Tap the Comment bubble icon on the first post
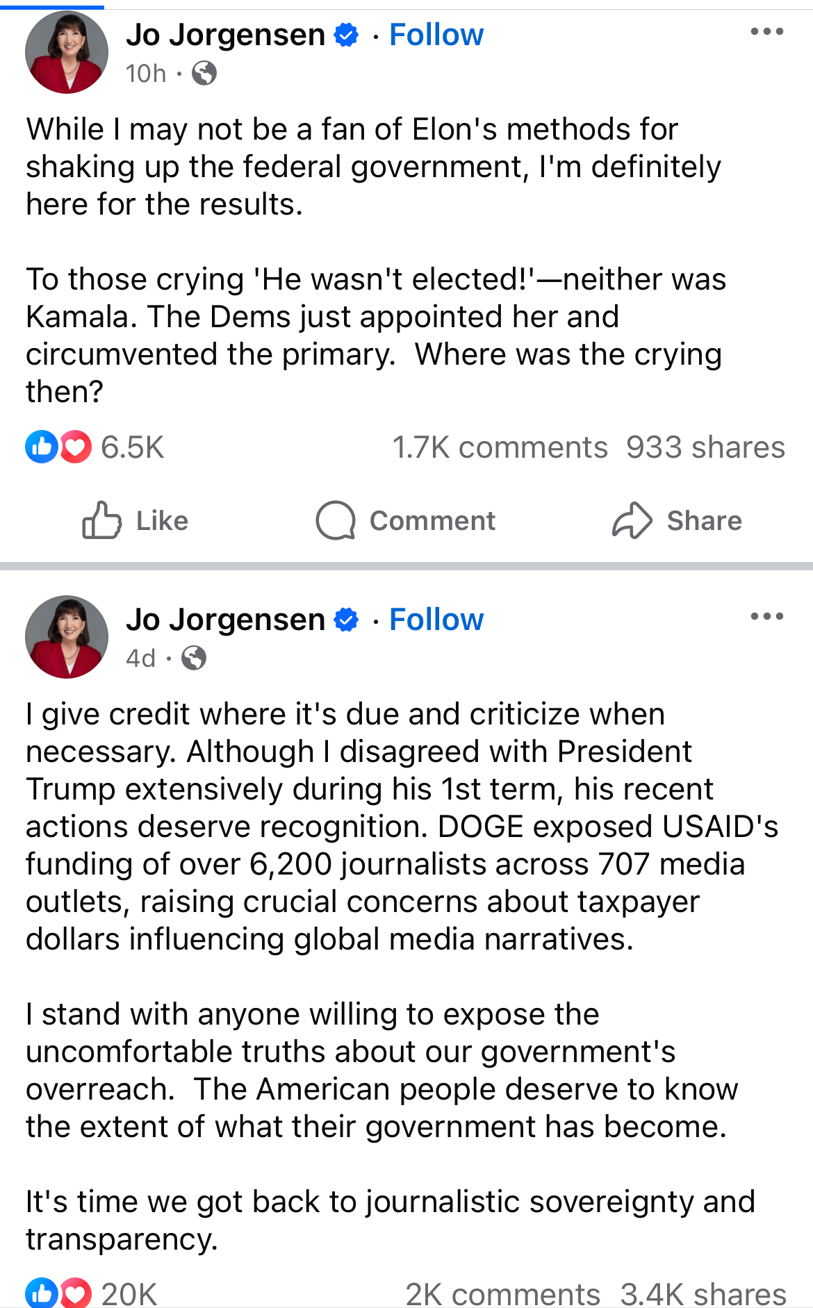 (336, 520)
